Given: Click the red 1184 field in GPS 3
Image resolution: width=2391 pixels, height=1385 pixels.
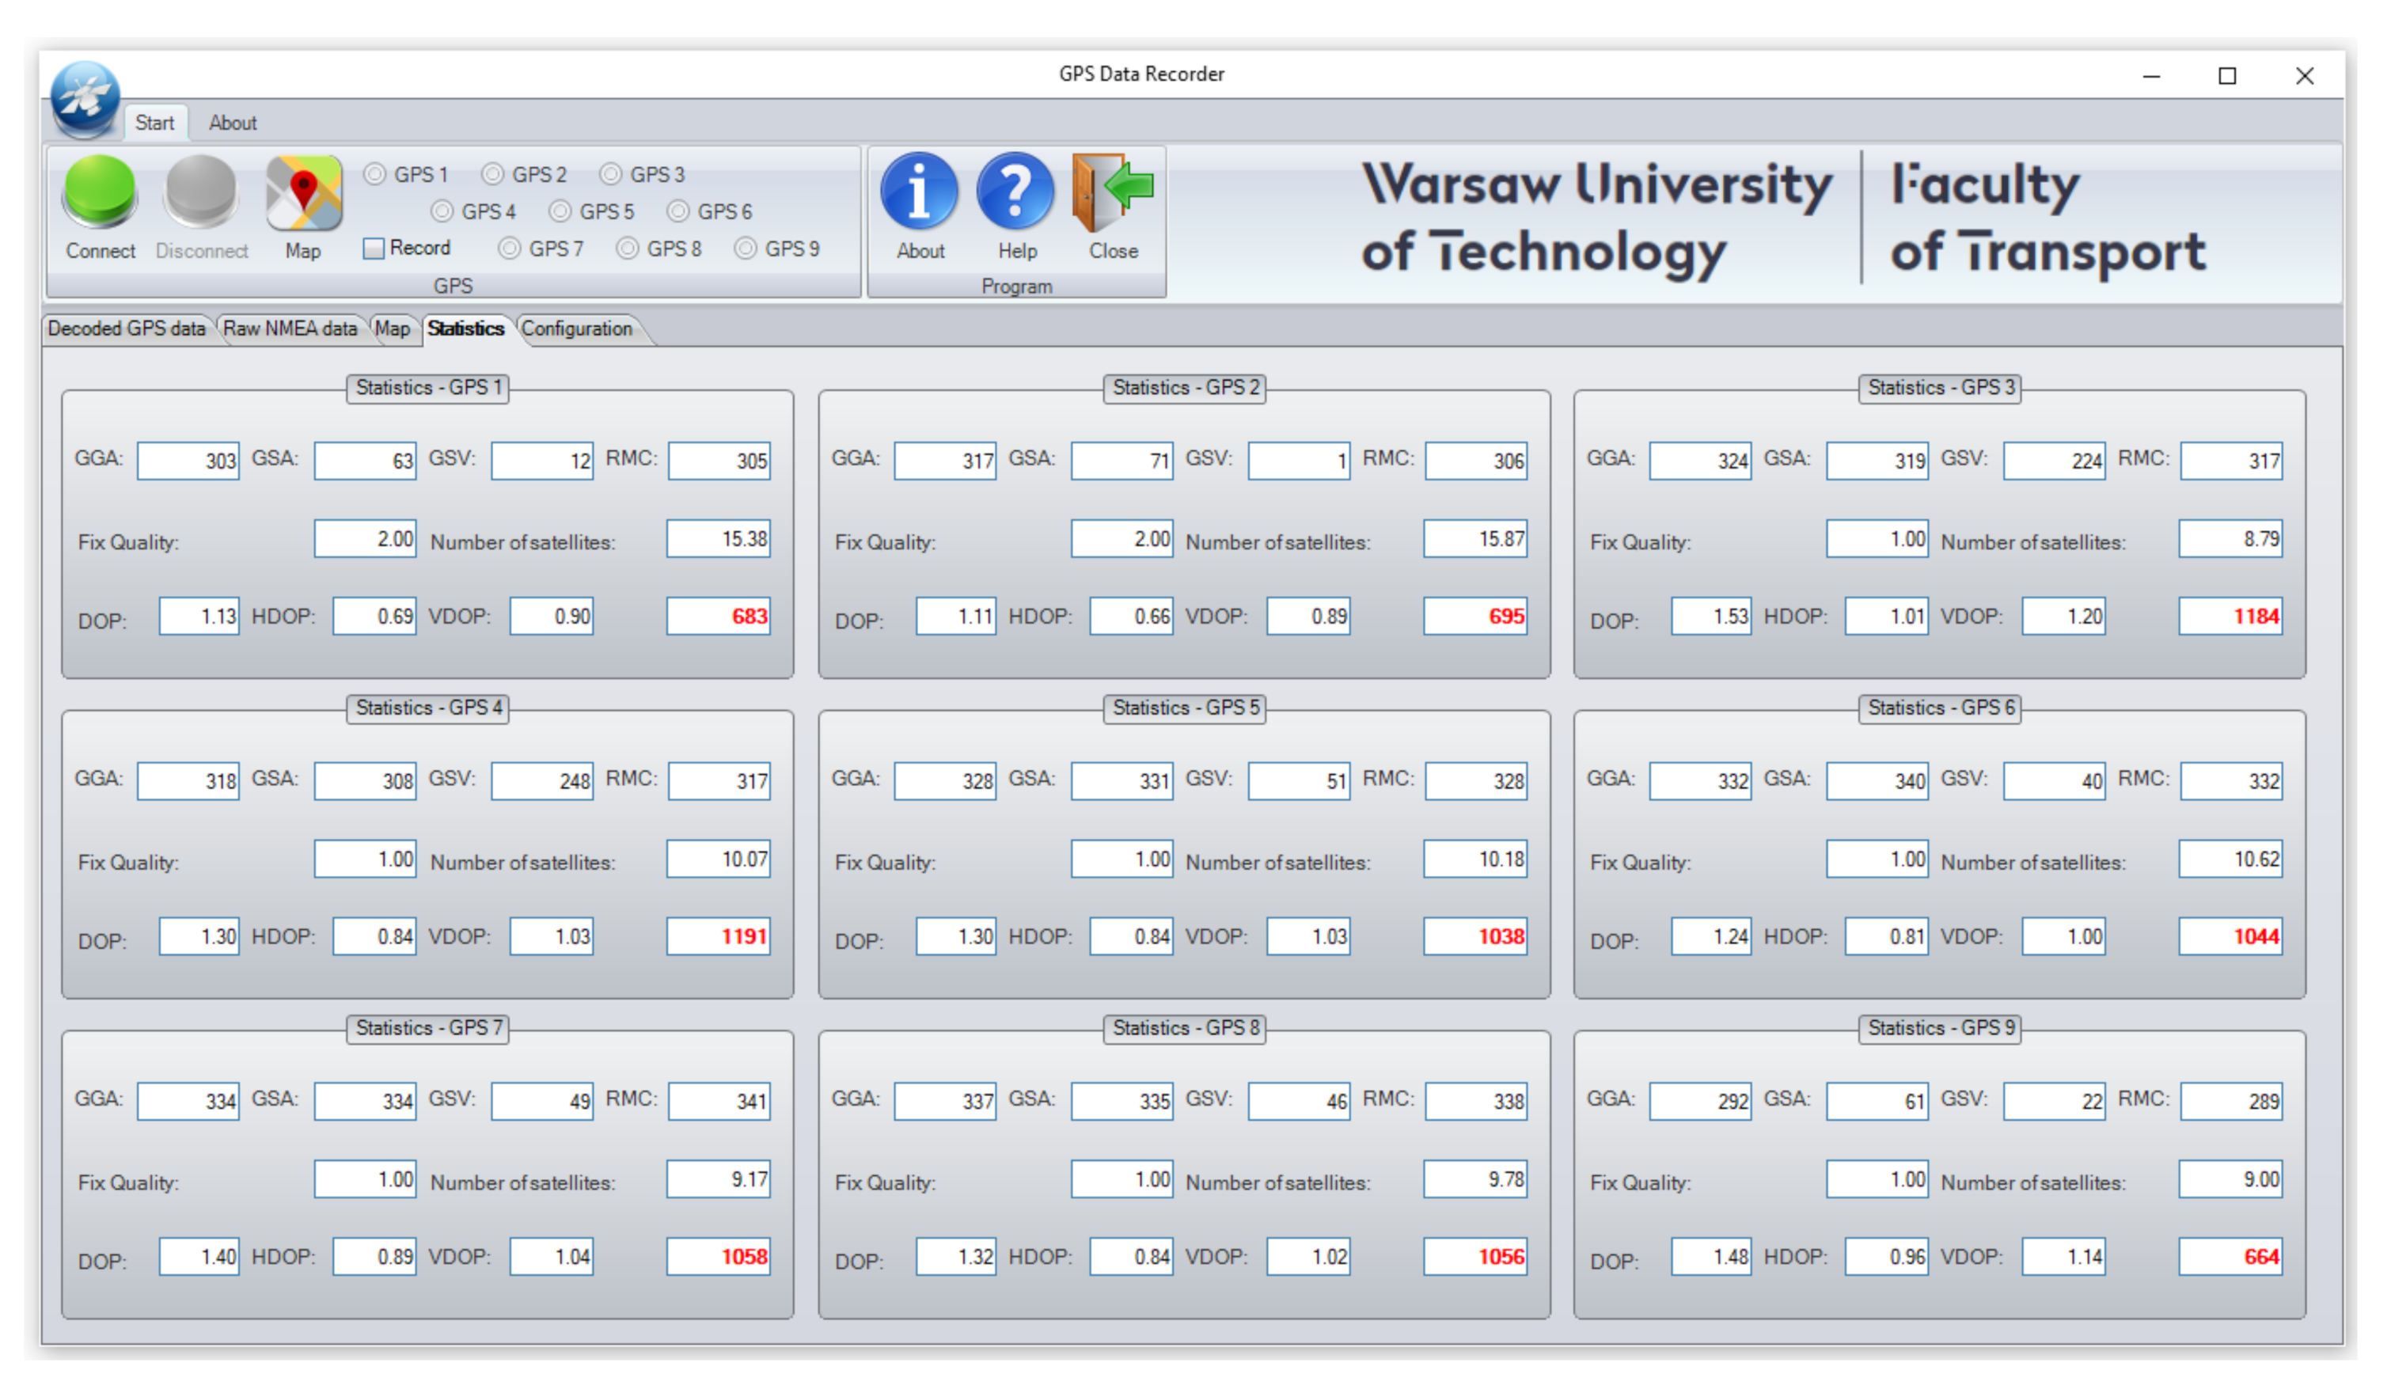Looking at the screenshot, I should 2230,617.
